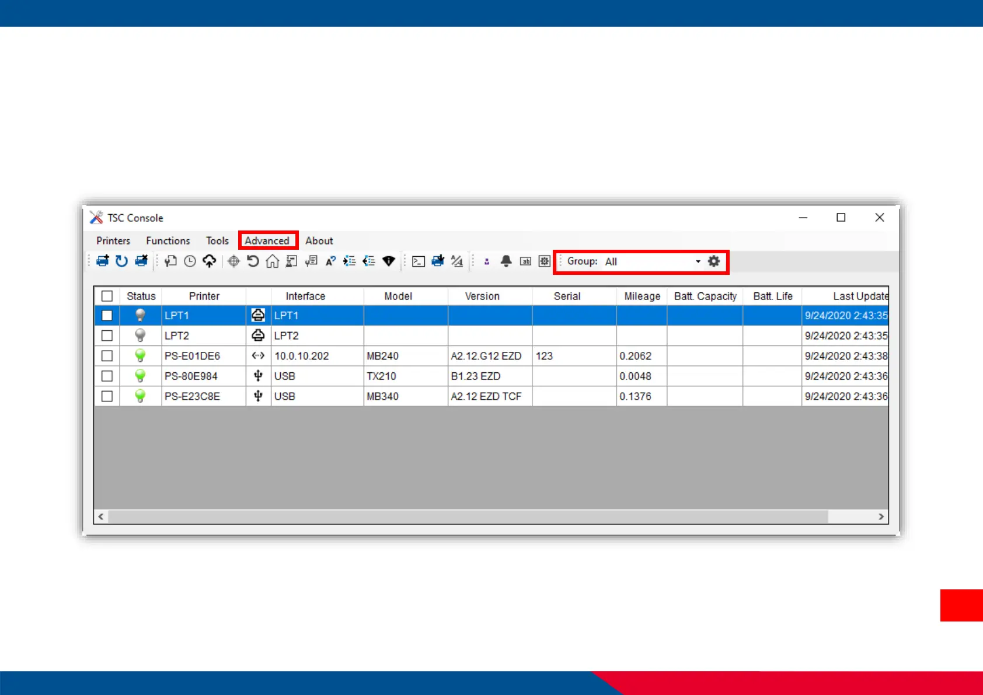This screenshot has width=983, height=695.
Task: Click the crosshair calibration icon
Action: click(x=233, y=261)
